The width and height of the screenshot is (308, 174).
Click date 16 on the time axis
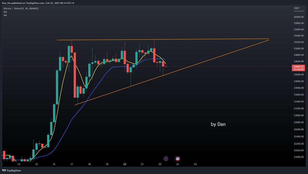[54, 164]
